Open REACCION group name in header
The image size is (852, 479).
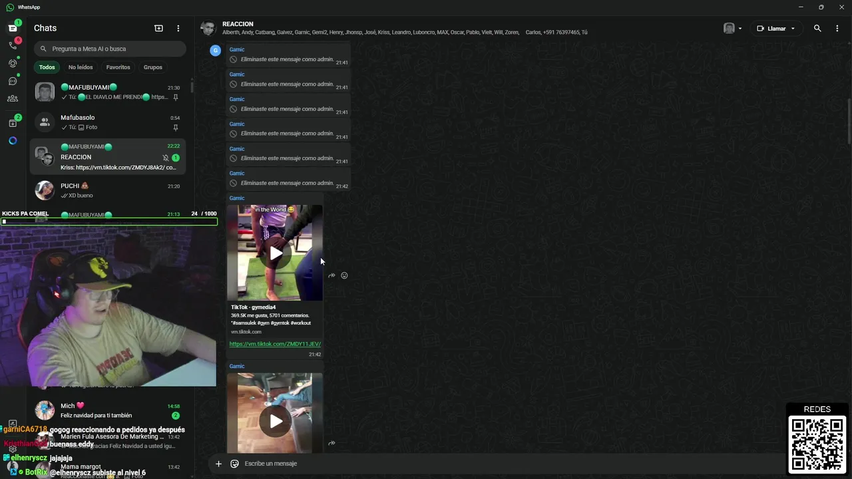[238, 24]
